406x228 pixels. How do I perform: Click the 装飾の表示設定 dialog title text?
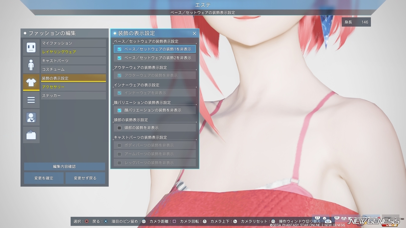click(136, 33)
